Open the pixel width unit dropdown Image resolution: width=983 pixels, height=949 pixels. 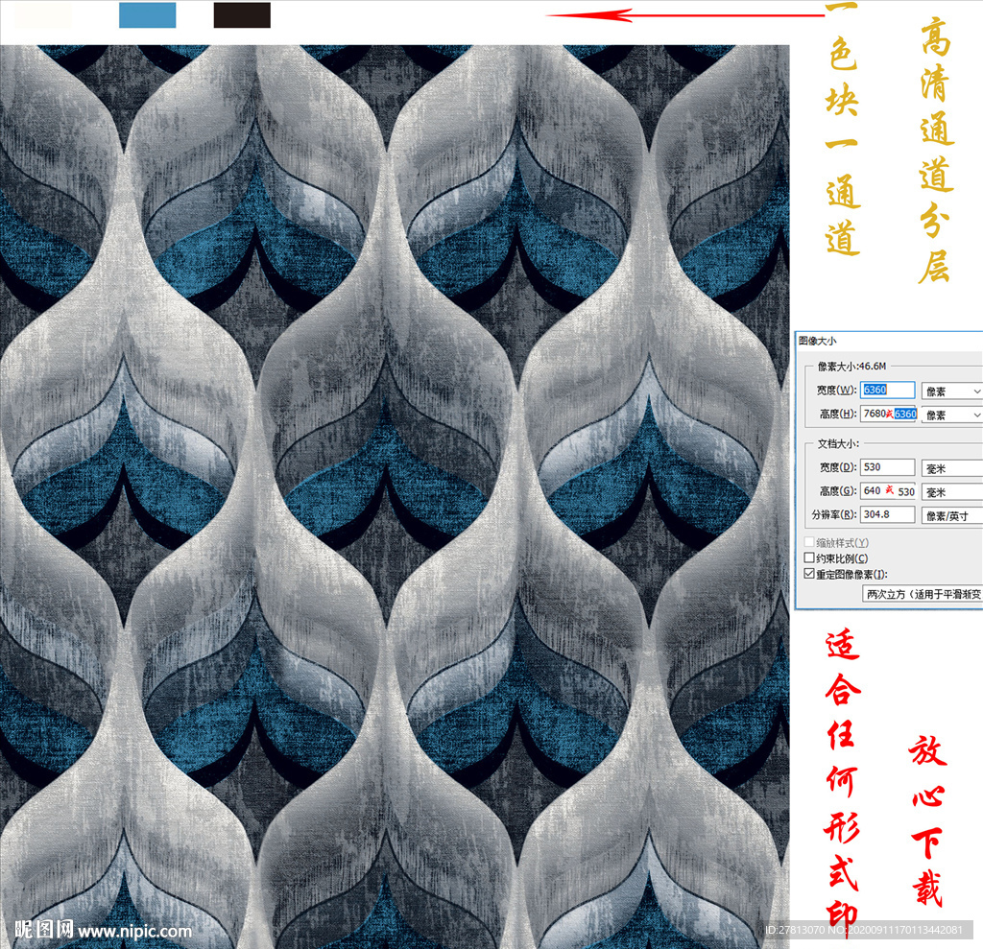click(x=951, y=391)
